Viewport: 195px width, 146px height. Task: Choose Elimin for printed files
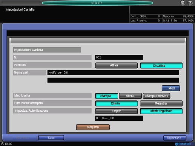click(116, 103)
